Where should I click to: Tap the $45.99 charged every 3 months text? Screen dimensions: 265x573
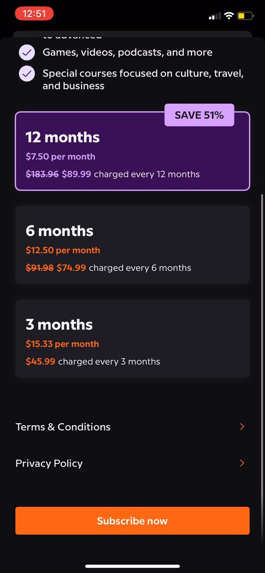click(x=93, y=362)
